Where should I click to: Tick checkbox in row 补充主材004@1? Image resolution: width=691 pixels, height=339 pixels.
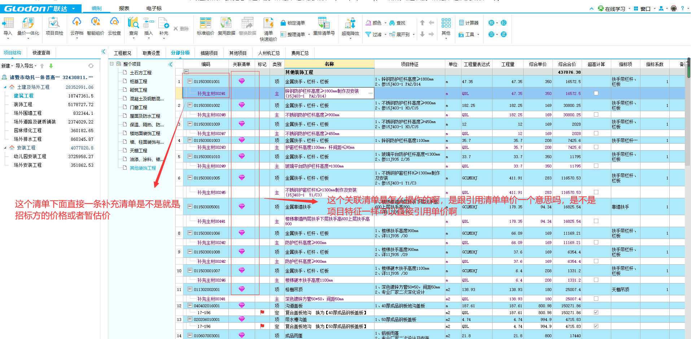coord(596,221)
